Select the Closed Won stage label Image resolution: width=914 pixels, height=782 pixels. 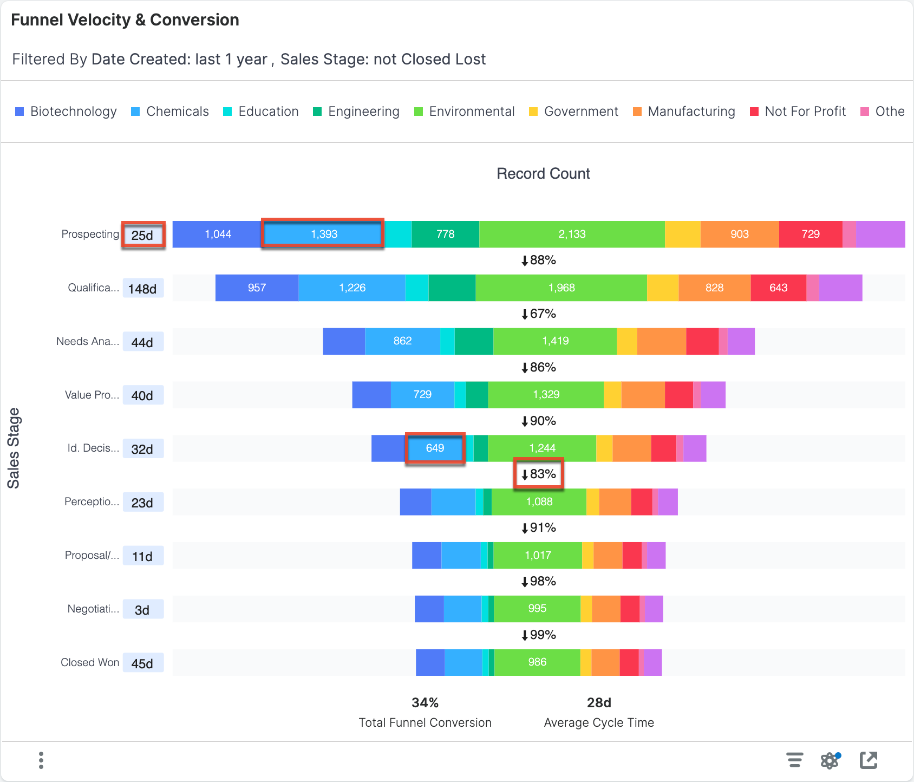tap(89, 662)
